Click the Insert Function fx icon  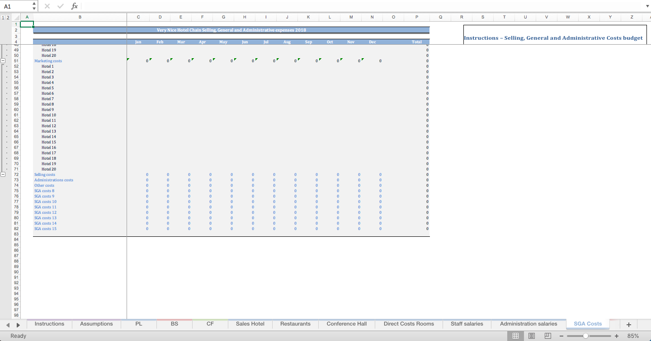75,6
